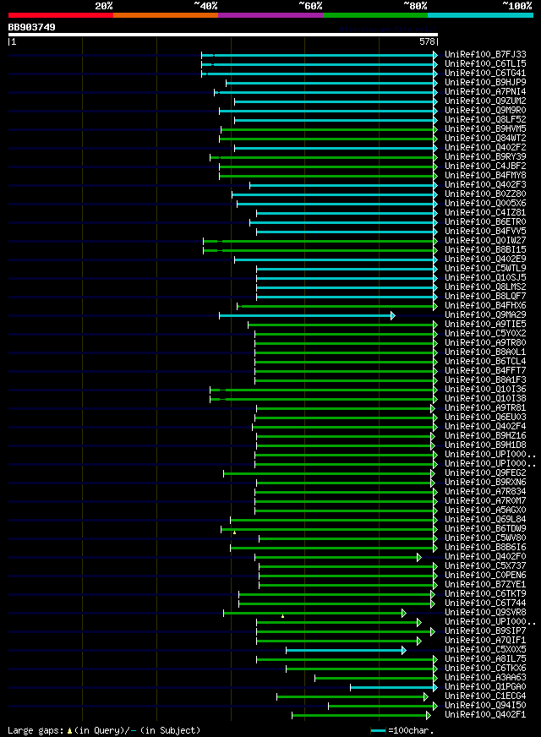This screenshot has height=737, width=541.
Task: Click the arrowhead ending the UniRef100_Q9MA29 bar
Action: pos(393,315)
